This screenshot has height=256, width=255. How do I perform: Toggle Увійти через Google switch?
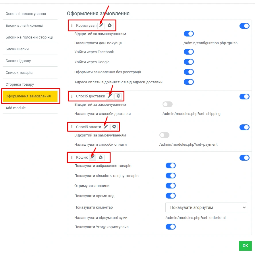tap(189, 62)
